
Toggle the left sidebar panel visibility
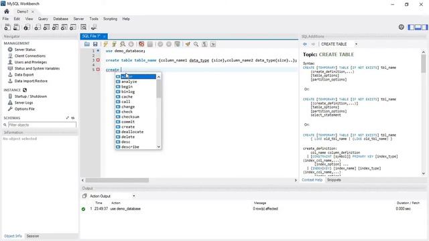[411, 27]
